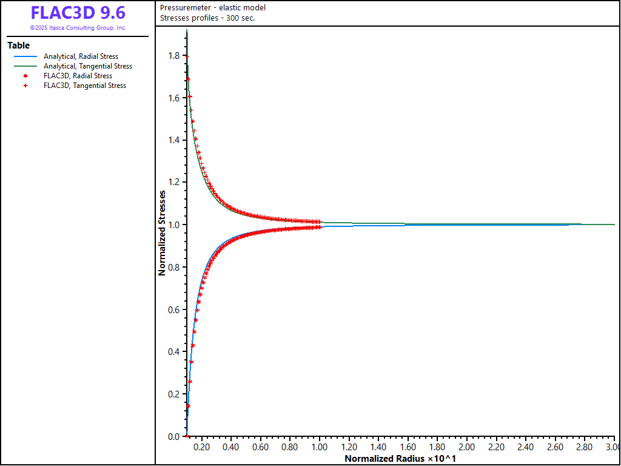
Task: Select the 'Pressuremeter - elastic model' title line
Action: (213, 8)
